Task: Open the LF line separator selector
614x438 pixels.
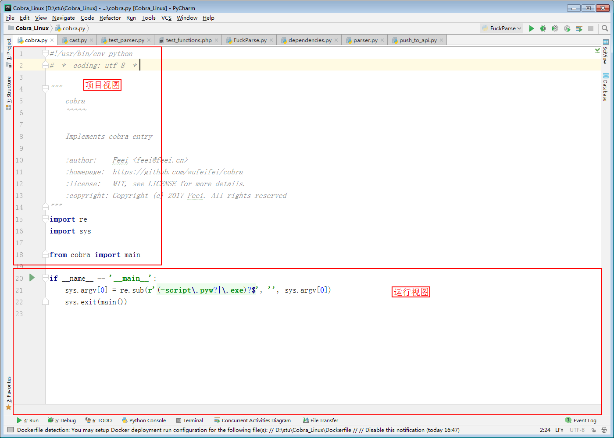Action: click(x=559, y=430)
